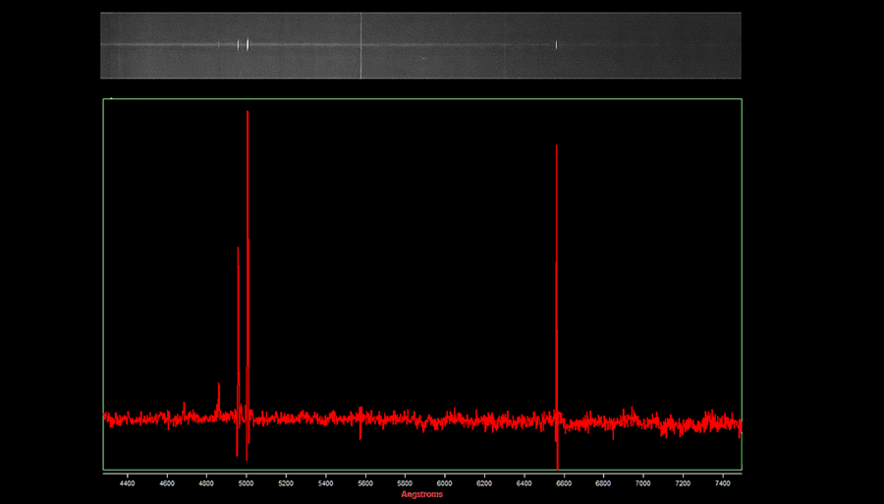Click the 4800 wavelength tick label
Image resolution: width=884 pixels, height=504 pixels.
click(206, 482)
